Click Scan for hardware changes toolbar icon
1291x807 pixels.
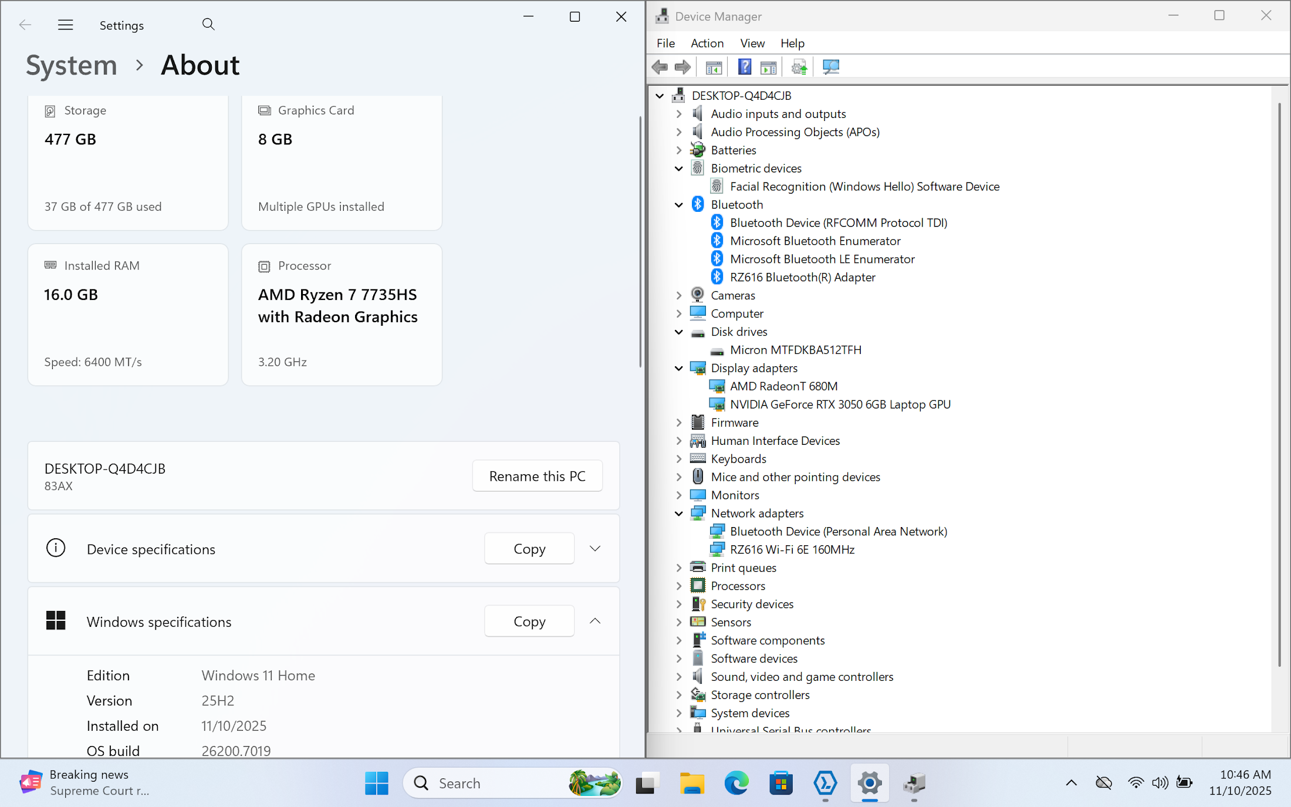[831, 67]
